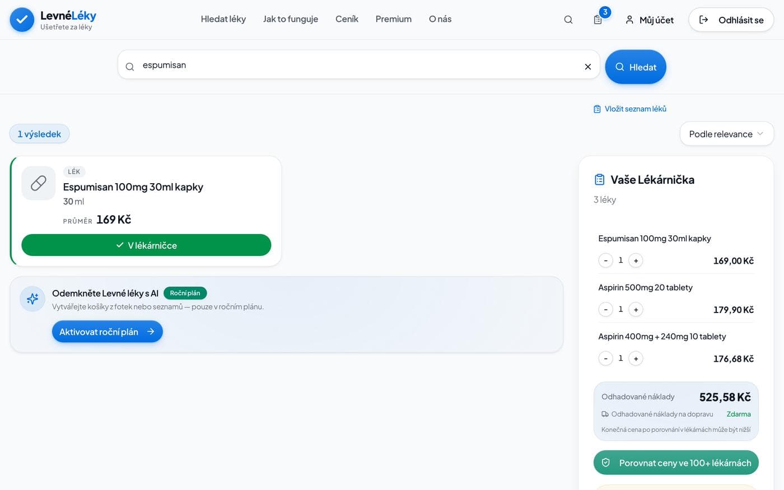784x490 pixels.
Task: Open the Ceník menu item
Action: (x=347, y=19)
